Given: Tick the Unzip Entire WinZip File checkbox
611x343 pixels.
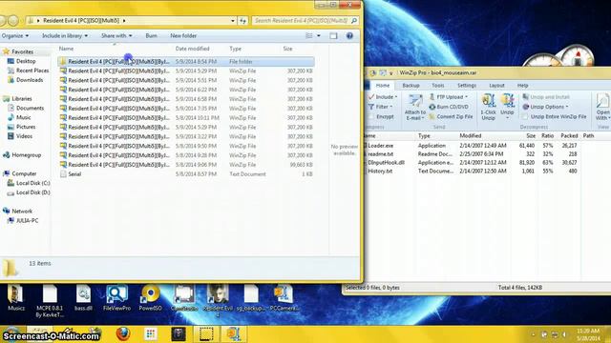Looking at the screenshot, I should [526, 116].
